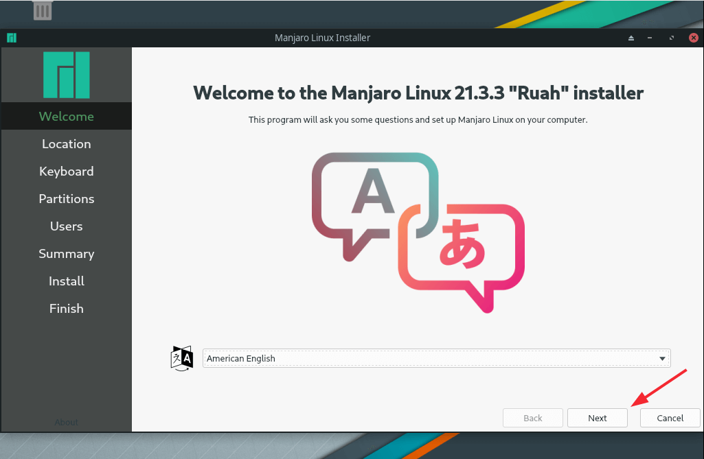Click the large Manjaro logo in the sidebar
Viewport: 704px width, 459px height.
(x=66, y=75)
